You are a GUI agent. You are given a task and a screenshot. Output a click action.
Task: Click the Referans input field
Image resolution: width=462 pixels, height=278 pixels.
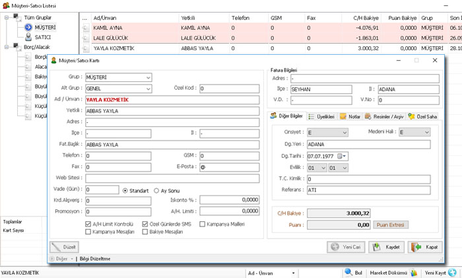pyautogui.click(x=368, y=190)
